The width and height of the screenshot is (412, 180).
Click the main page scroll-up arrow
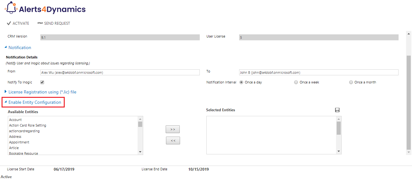409,33
